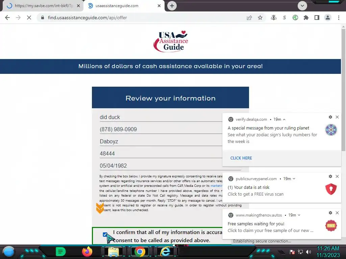Click the zodiac wheel notification image
346x259 pixels.
[x=331, y=130]
